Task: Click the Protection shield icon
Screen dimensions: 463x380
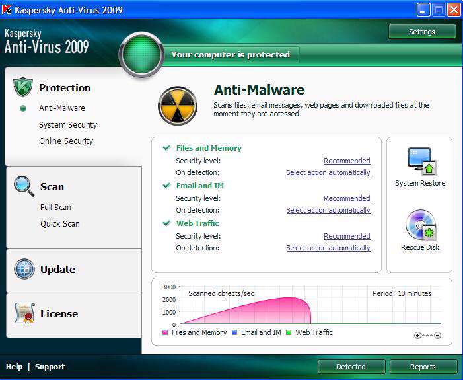Action: click(x=22, y=87)
